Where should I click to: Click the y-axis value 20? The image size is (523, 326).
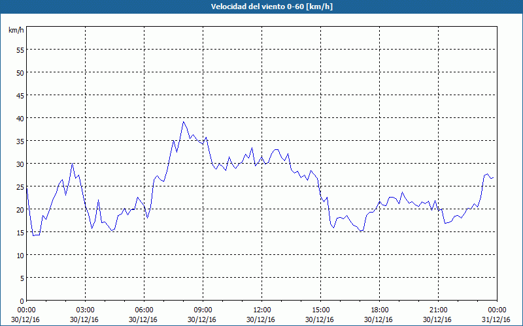(20, 210)
